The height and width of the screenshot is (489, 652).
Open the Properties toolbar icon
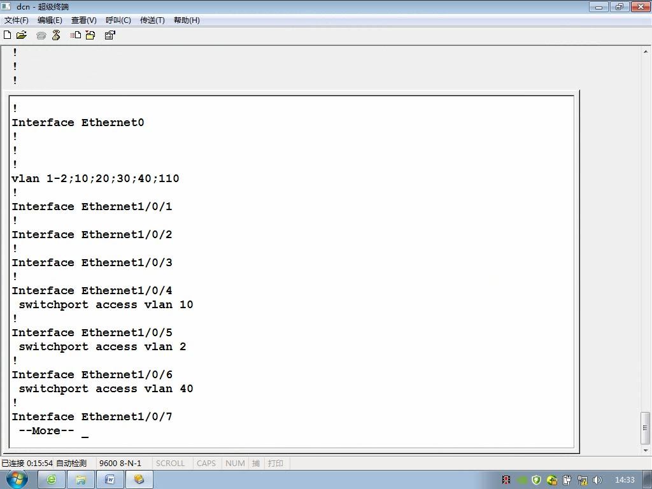click(110, 35)
